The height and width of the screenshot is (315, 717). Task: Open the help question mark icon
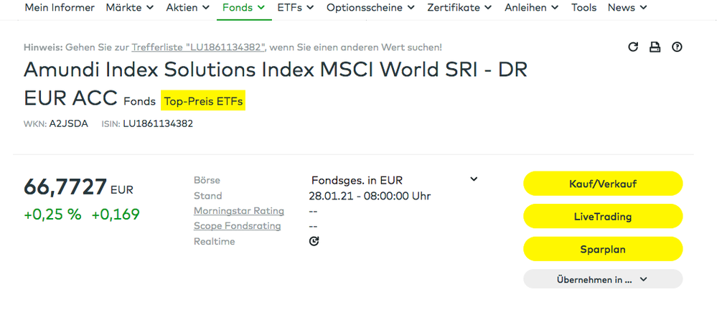click(677, 47)
